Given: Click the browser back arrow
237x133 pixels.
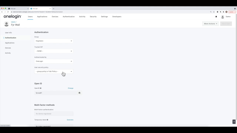Looking at the screenshot, I should 2,12.
